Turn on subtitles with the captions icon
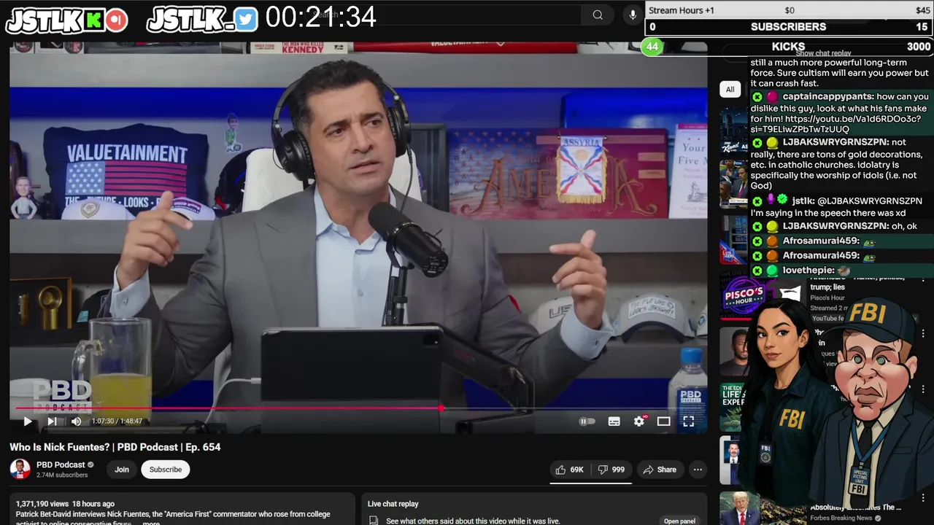934x525 pixels. 614,421
